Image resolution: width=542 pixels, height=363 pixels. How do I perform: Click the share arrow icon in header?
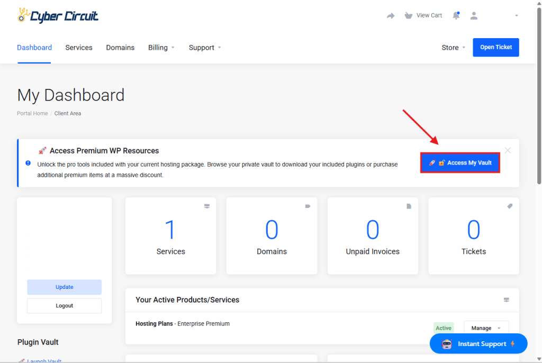(391, 16)
